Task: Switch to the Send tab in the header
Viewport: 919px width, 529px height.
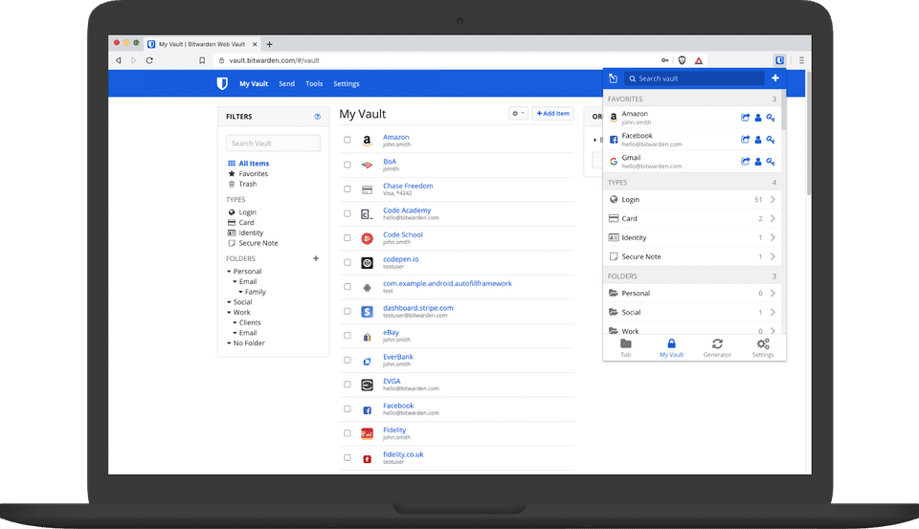Action: tap(286, 84)
